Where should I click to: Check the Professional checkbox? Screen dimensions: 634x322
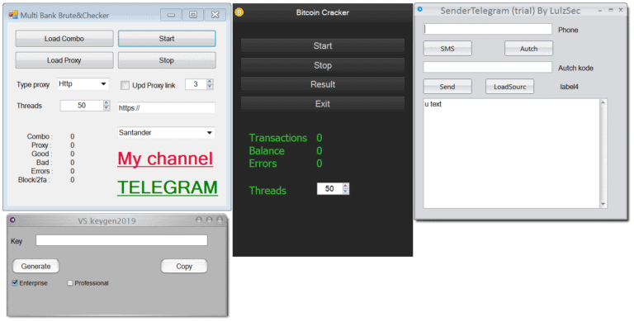click(70, 282)
